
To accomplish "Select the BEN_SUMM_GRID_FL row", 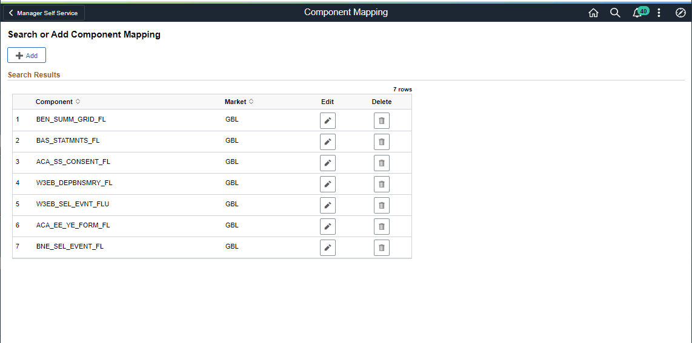I will click(71, 120).
